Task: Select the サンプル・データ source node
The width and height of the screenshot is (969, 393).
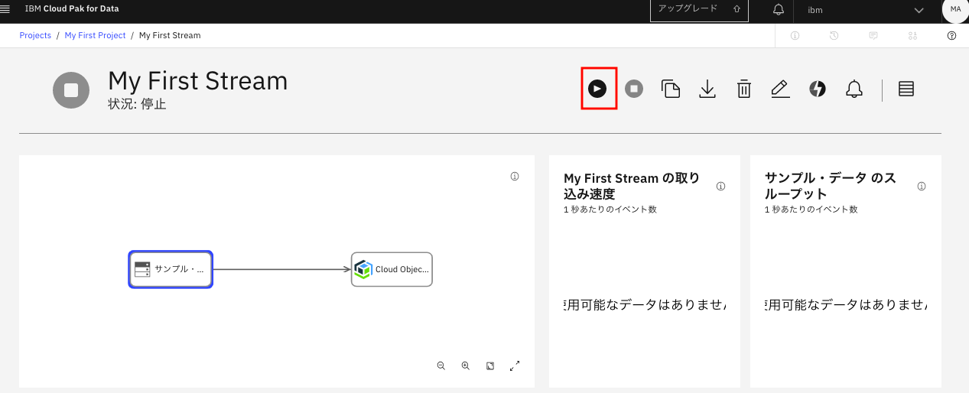Action: point(171,269)
